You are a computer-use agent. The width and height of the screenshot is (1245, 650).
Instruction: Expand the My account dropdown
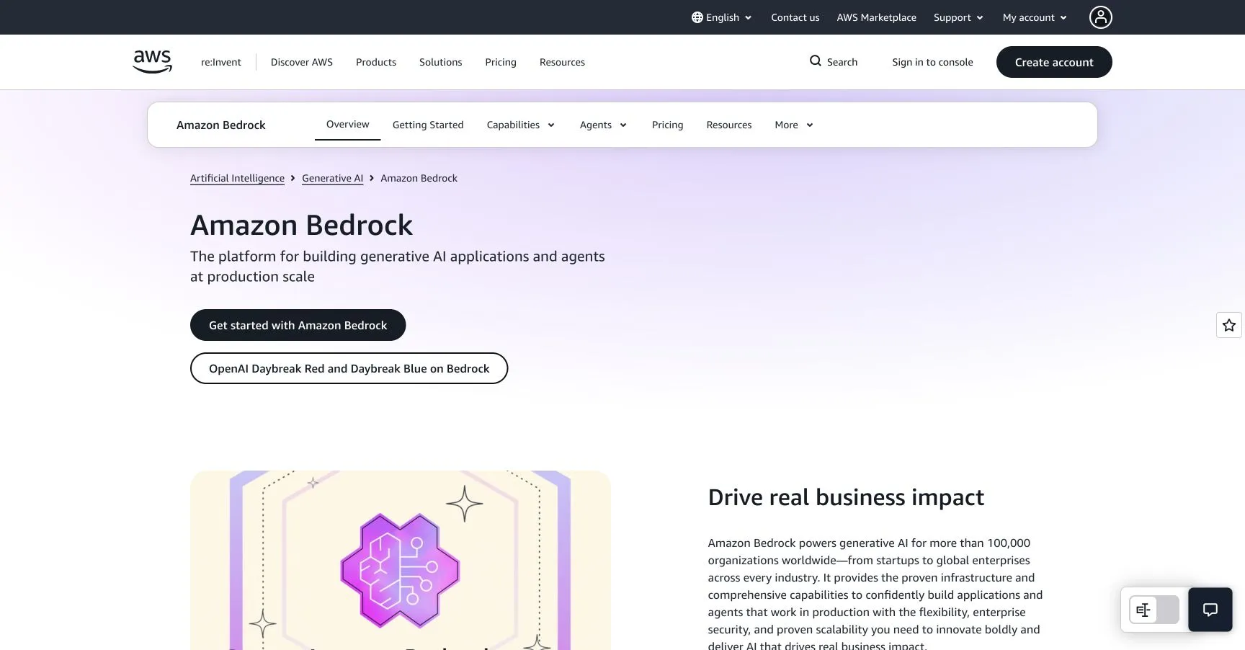coord(1035,17)
